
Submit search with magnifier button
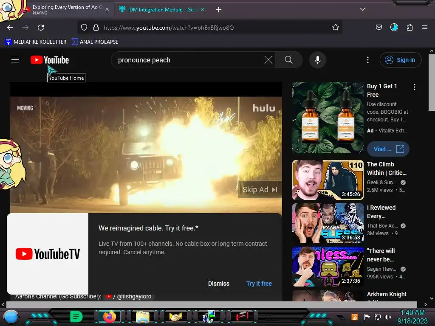pyautogui.click(x=288, y=60)
